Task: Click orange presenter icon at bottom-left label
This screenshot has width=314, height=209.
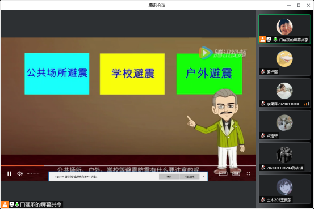Action: tap(5, 204)
